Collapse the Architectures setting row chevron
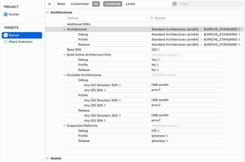The width and height of the screenshot is (245, 162). (64, 29)
